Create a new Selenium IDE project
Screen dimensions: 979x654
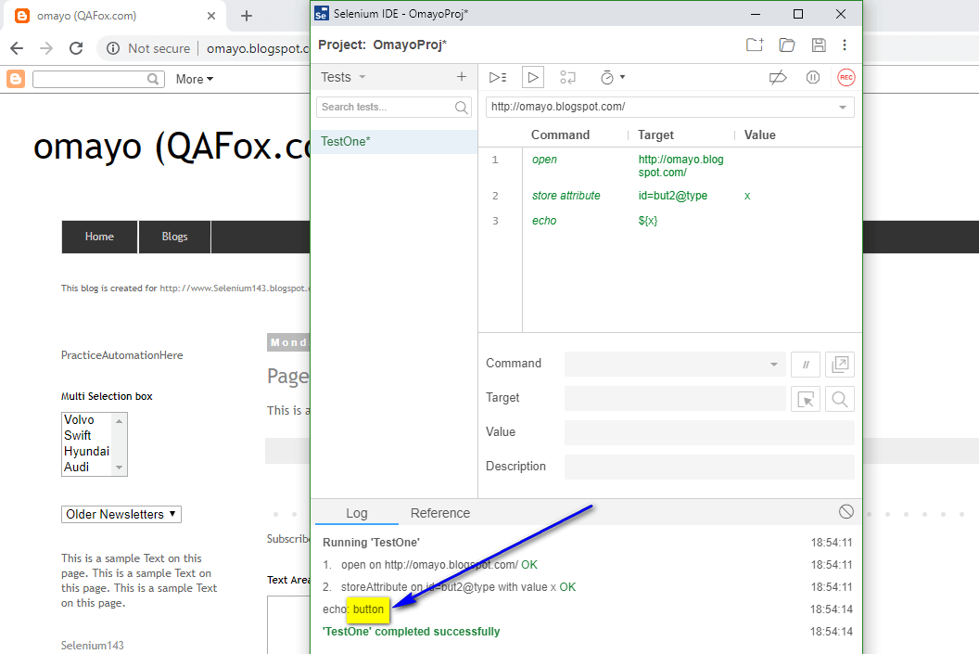(x=754, y=45)
